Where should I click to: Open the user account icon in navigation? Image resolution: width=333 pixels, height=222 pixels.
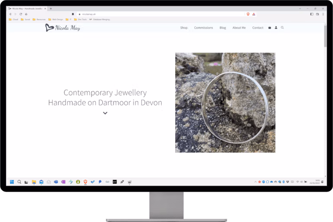[276, 28]
